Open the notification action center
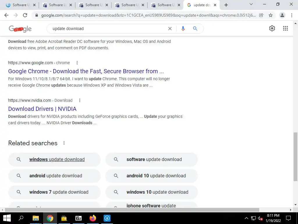The image size is (298, 224). 288,218
